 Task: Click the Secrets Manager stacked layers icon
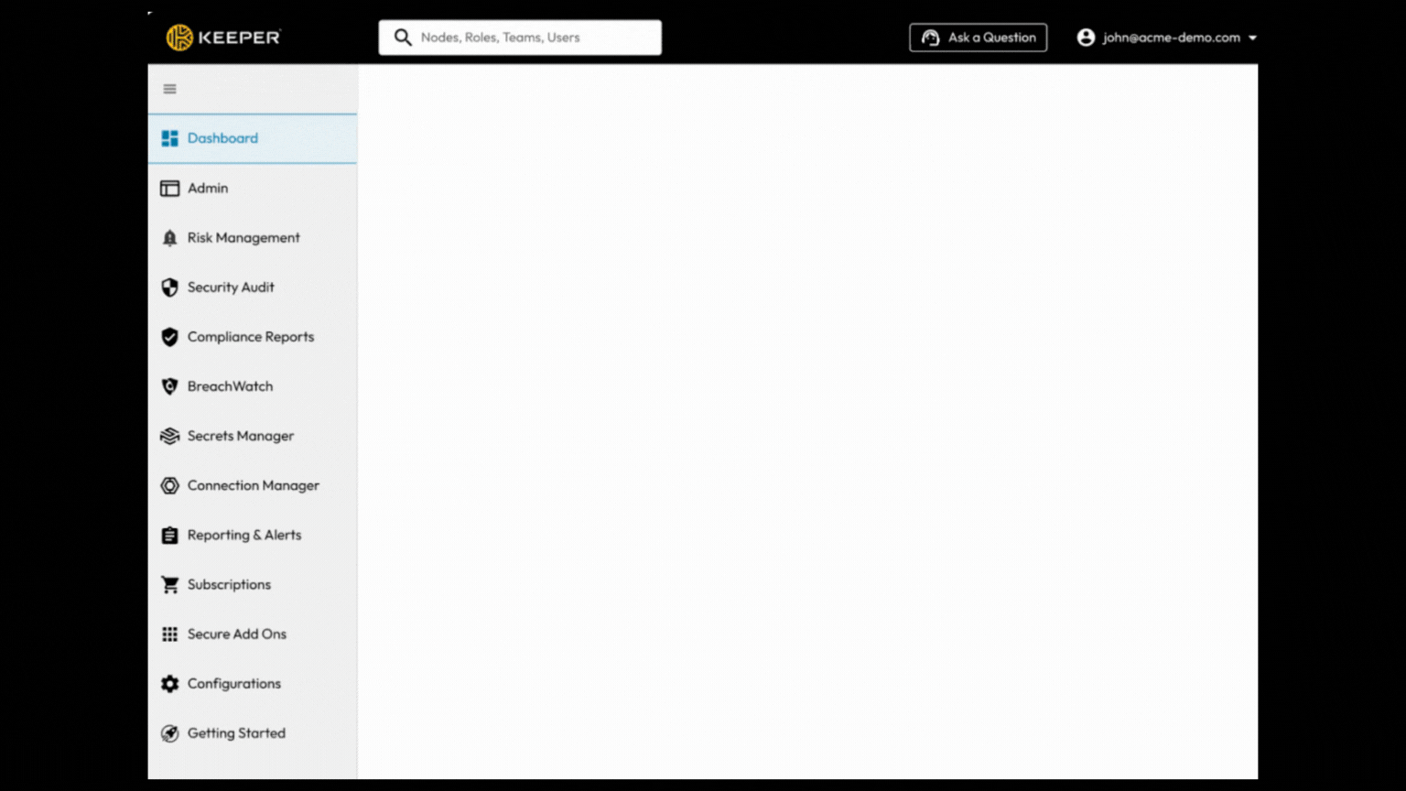tap(170, 436)
